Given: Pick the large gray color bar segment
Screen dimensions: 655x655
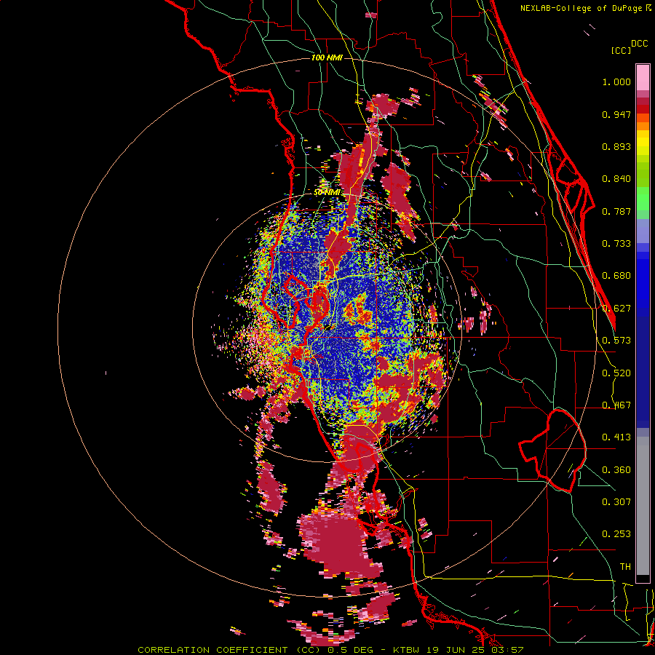Looking at the screenshot, I should pos(643,506).
